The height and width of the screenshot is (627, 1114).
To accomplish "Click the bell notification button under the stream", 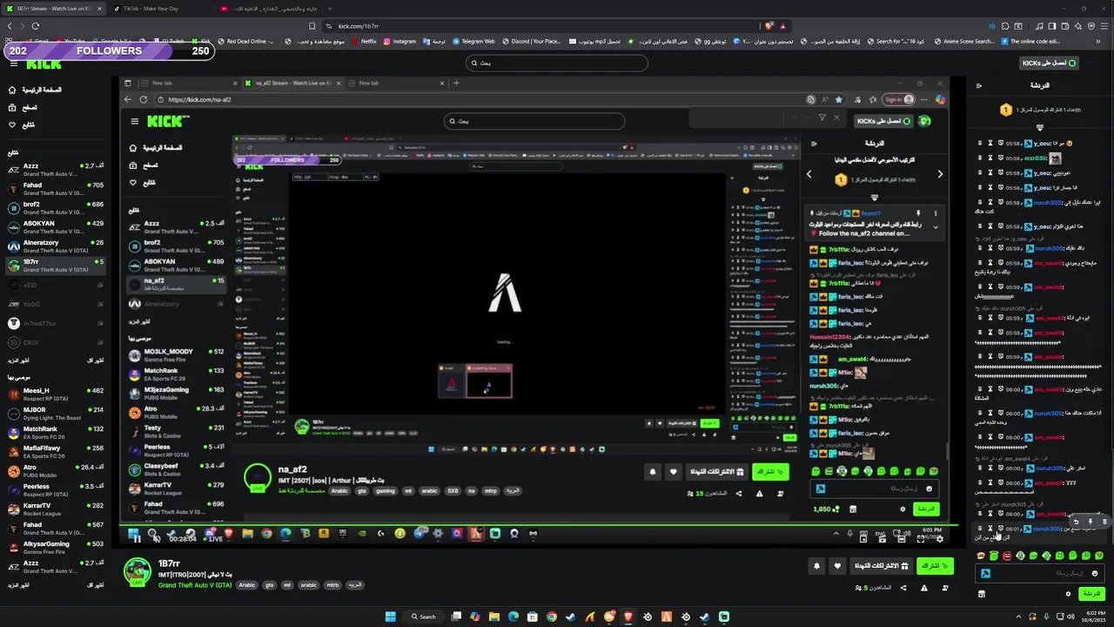I will coord(816,566).
